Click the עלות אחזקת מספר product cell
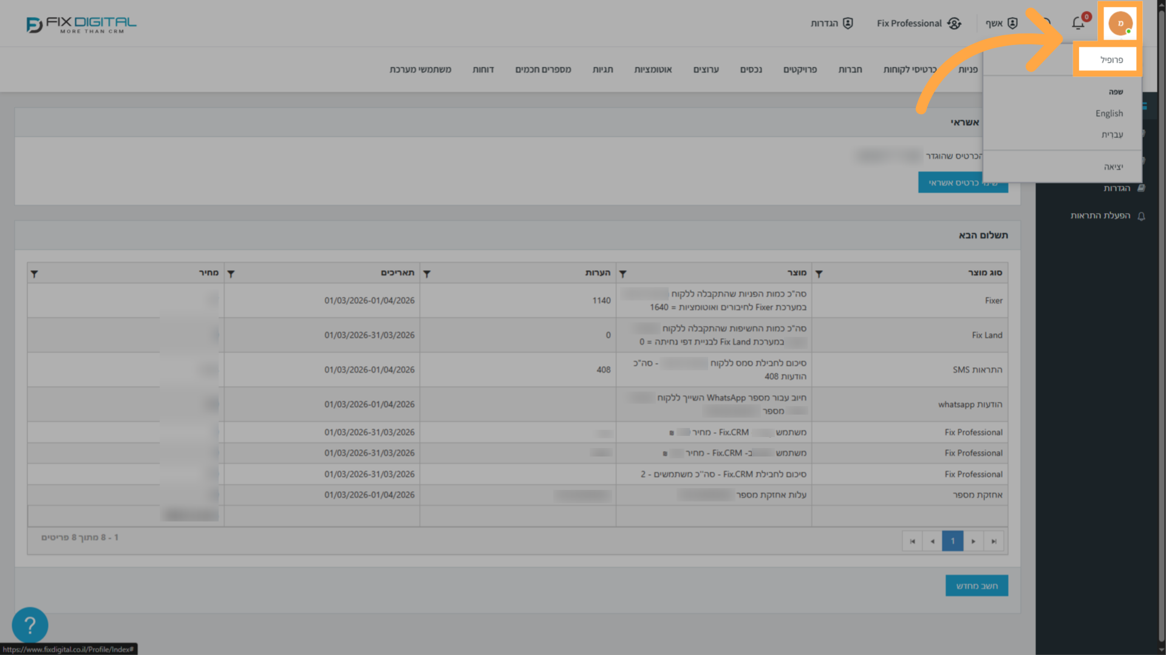The image size is (1166, 655). pos(714,495)
